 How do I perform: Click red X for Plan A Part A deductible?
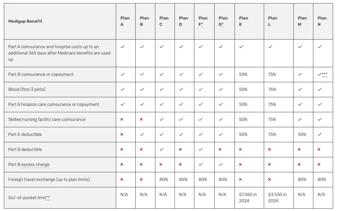122,134
